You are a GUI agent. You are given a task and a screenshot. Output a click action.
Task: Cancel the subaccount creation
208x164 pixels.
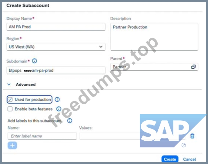(x=190, y=159)
